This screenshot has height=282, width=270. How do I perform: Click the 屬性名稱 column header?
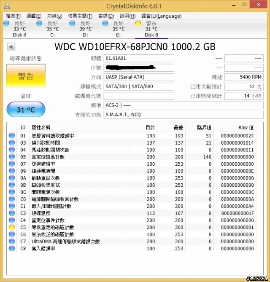click(x=79, y=128)
